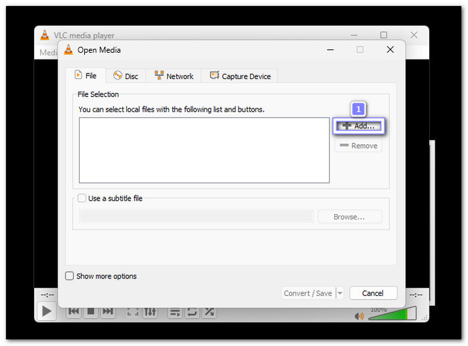Open the Capture Device tab
This screenshot has width=468, height=346.
[x=240, y=76]
